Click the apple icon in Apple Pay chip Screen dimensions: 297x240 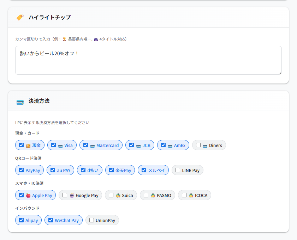(28, 196)
